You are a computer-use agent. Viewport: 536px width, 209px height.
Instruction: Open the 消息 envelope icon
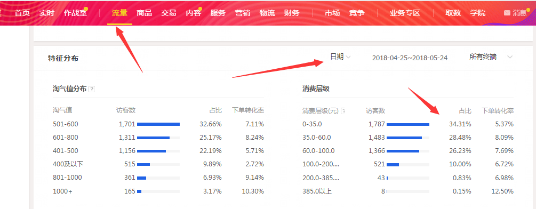[507, 13]
